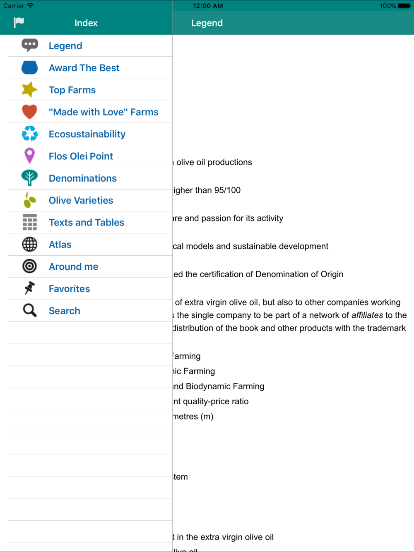Click the magnifying glass Search icon
The image size is (414, 552).
[x=29, y=311]
